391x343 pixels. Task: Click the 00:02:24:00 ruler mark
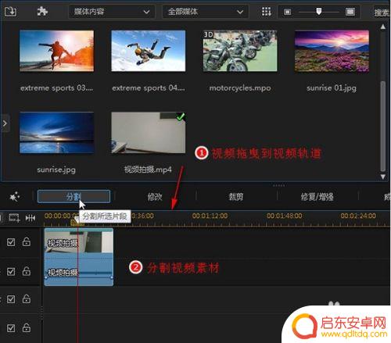(358, 216)
